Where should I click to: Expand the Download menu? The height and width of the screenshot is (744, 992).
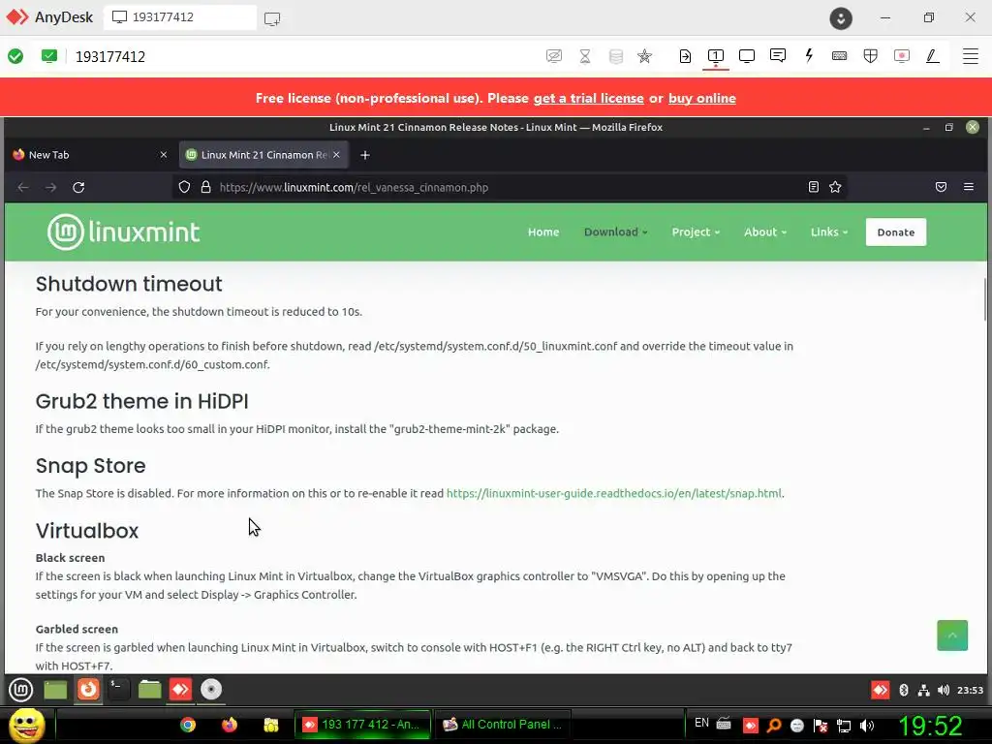pyautogui.click(x=615, y=232)
